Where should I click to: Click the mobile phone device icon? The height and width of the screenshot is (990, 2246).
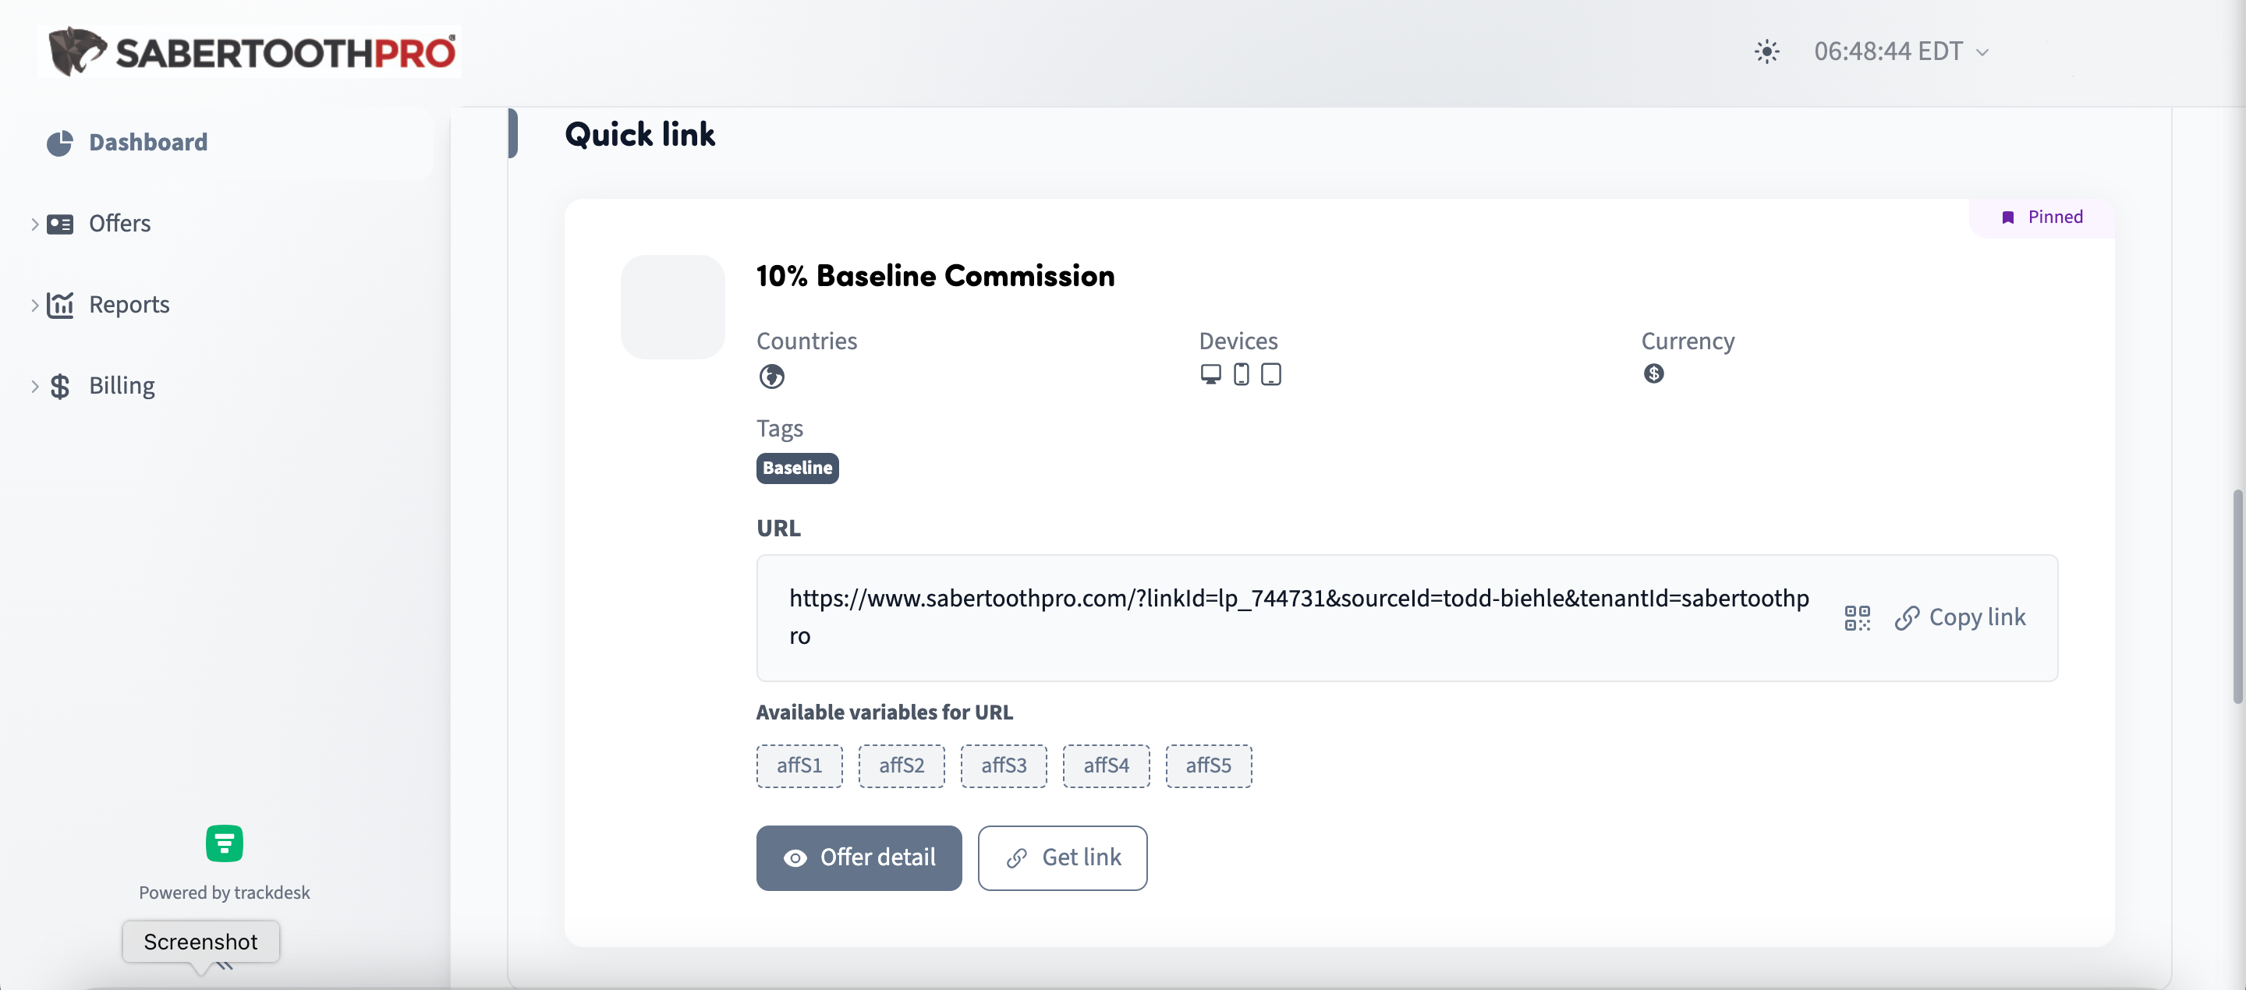pyautogui.click(x=1241, y=374)
